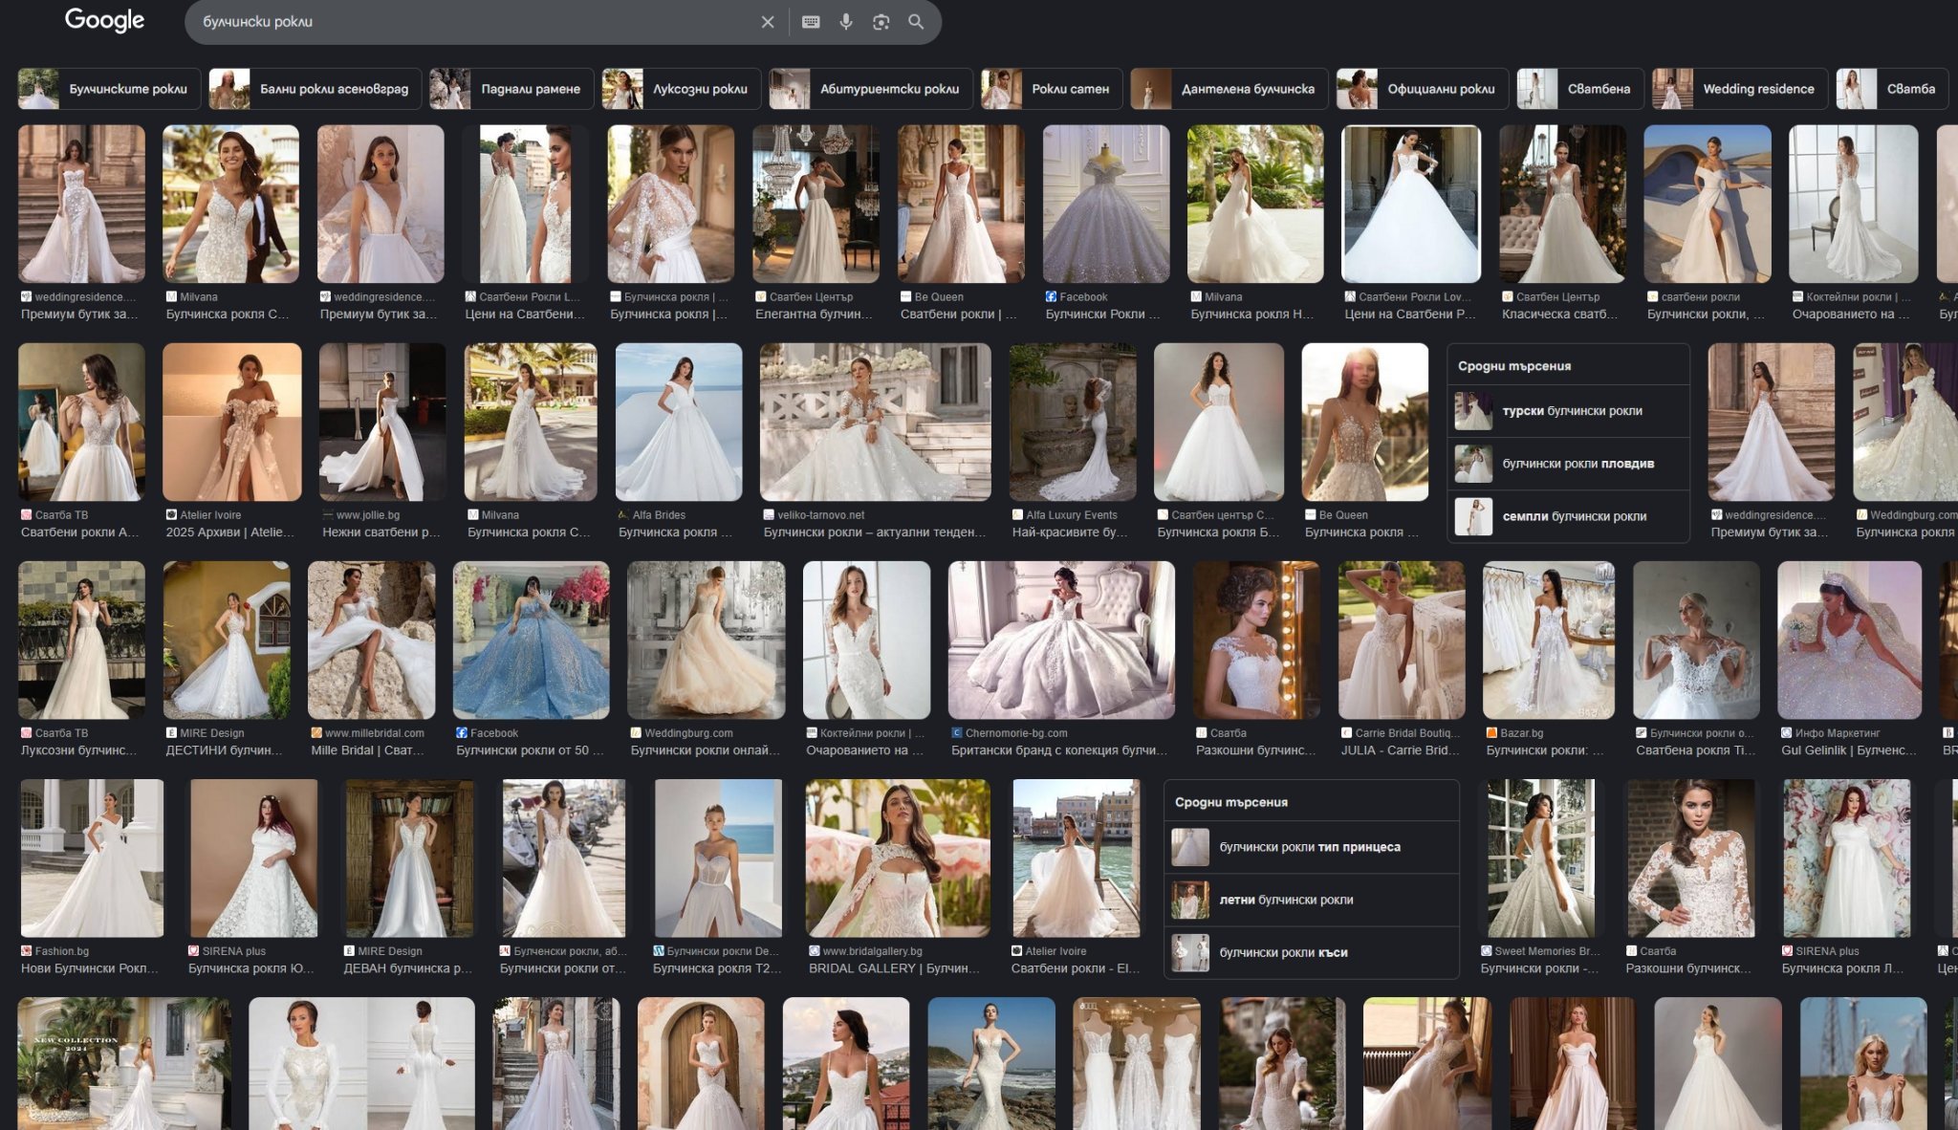Open 'булчински рокли тип принцеса' suggestion
Viewport: 1958px width, 1130px height.
(1310, 847)
